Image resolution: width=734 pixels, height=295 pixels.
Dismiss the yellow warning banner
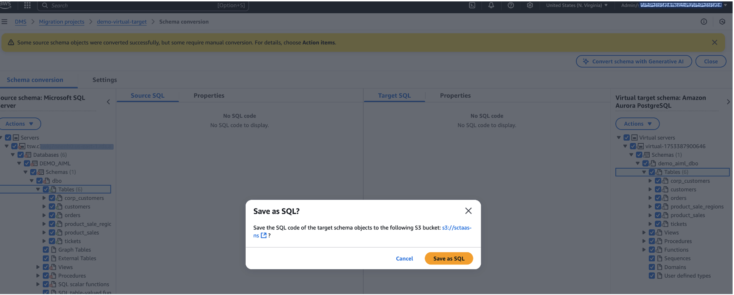click(715, 42)
